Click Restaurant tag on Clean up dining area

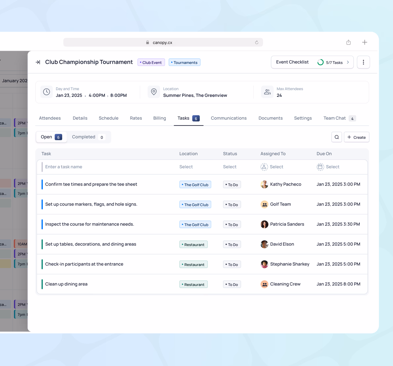pos(193,284)
